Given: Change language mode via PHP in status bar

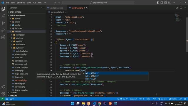Looking at the screenshot, I should click(154, 99).
